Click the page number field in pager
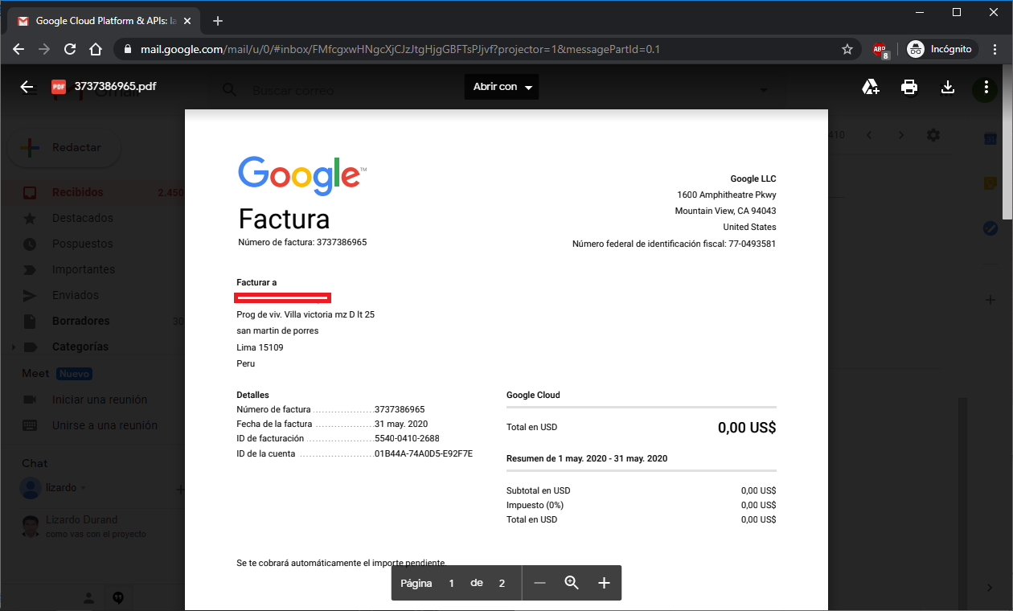The image size is (1013, 611). pos(451,583)
